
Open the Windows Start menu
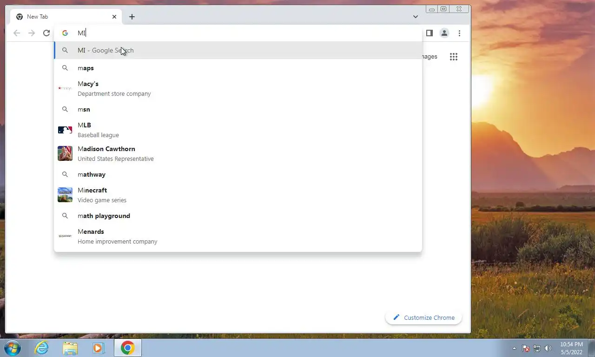pyautogui.click(x=13, y=348)
